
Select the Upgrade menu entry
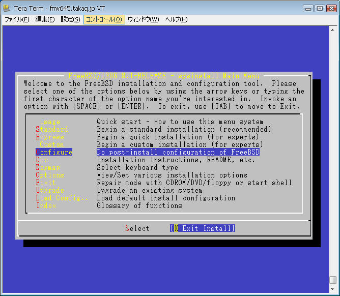(x=50, y=190)
